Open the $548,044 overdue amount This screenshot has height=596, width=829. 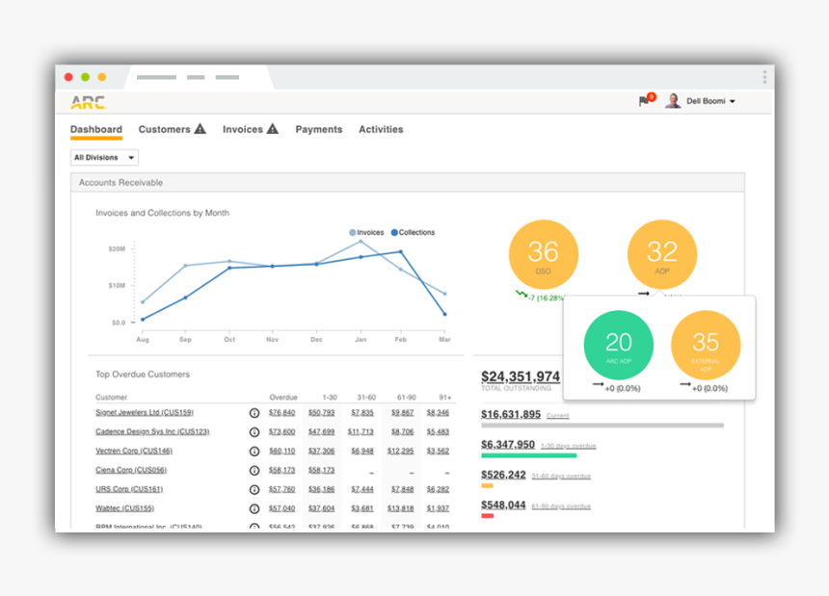503,505
